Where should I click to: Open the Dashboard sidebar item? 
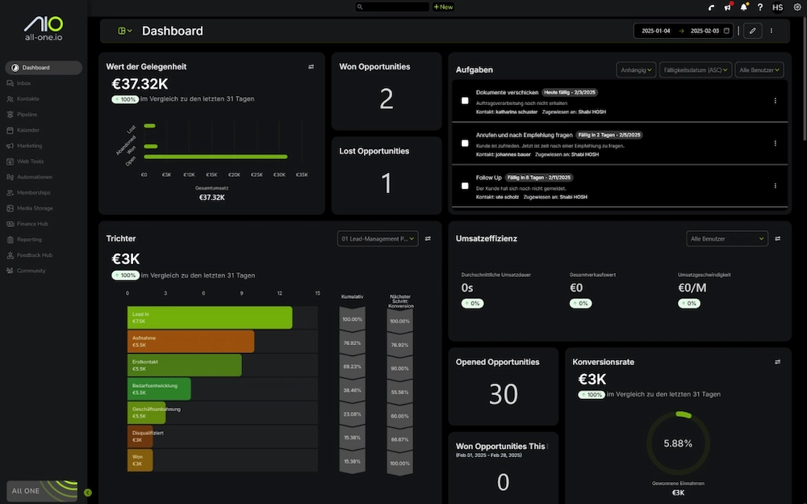coord(44,68)
